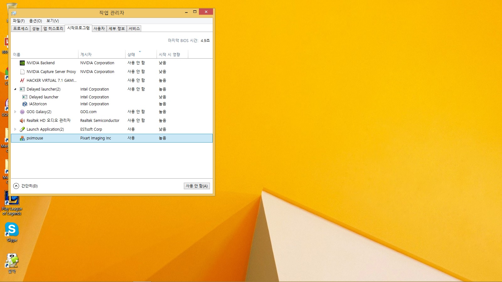Select the pximouse startup item icon
Image resolution: width=502 pixels, height=282 pixels.
(x=22, y=138)
